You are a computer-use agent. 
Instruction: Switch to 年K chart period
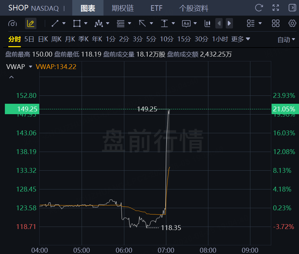point(97,39)
